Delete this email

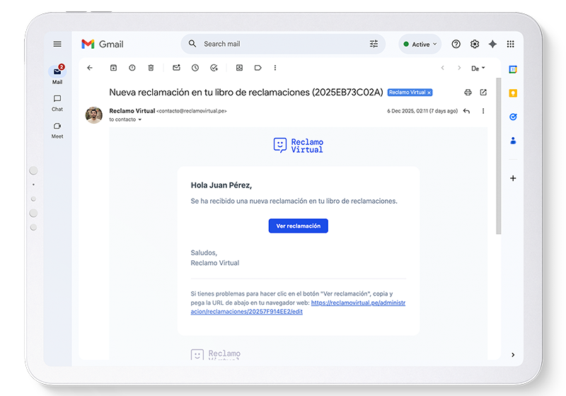(151, 67)
